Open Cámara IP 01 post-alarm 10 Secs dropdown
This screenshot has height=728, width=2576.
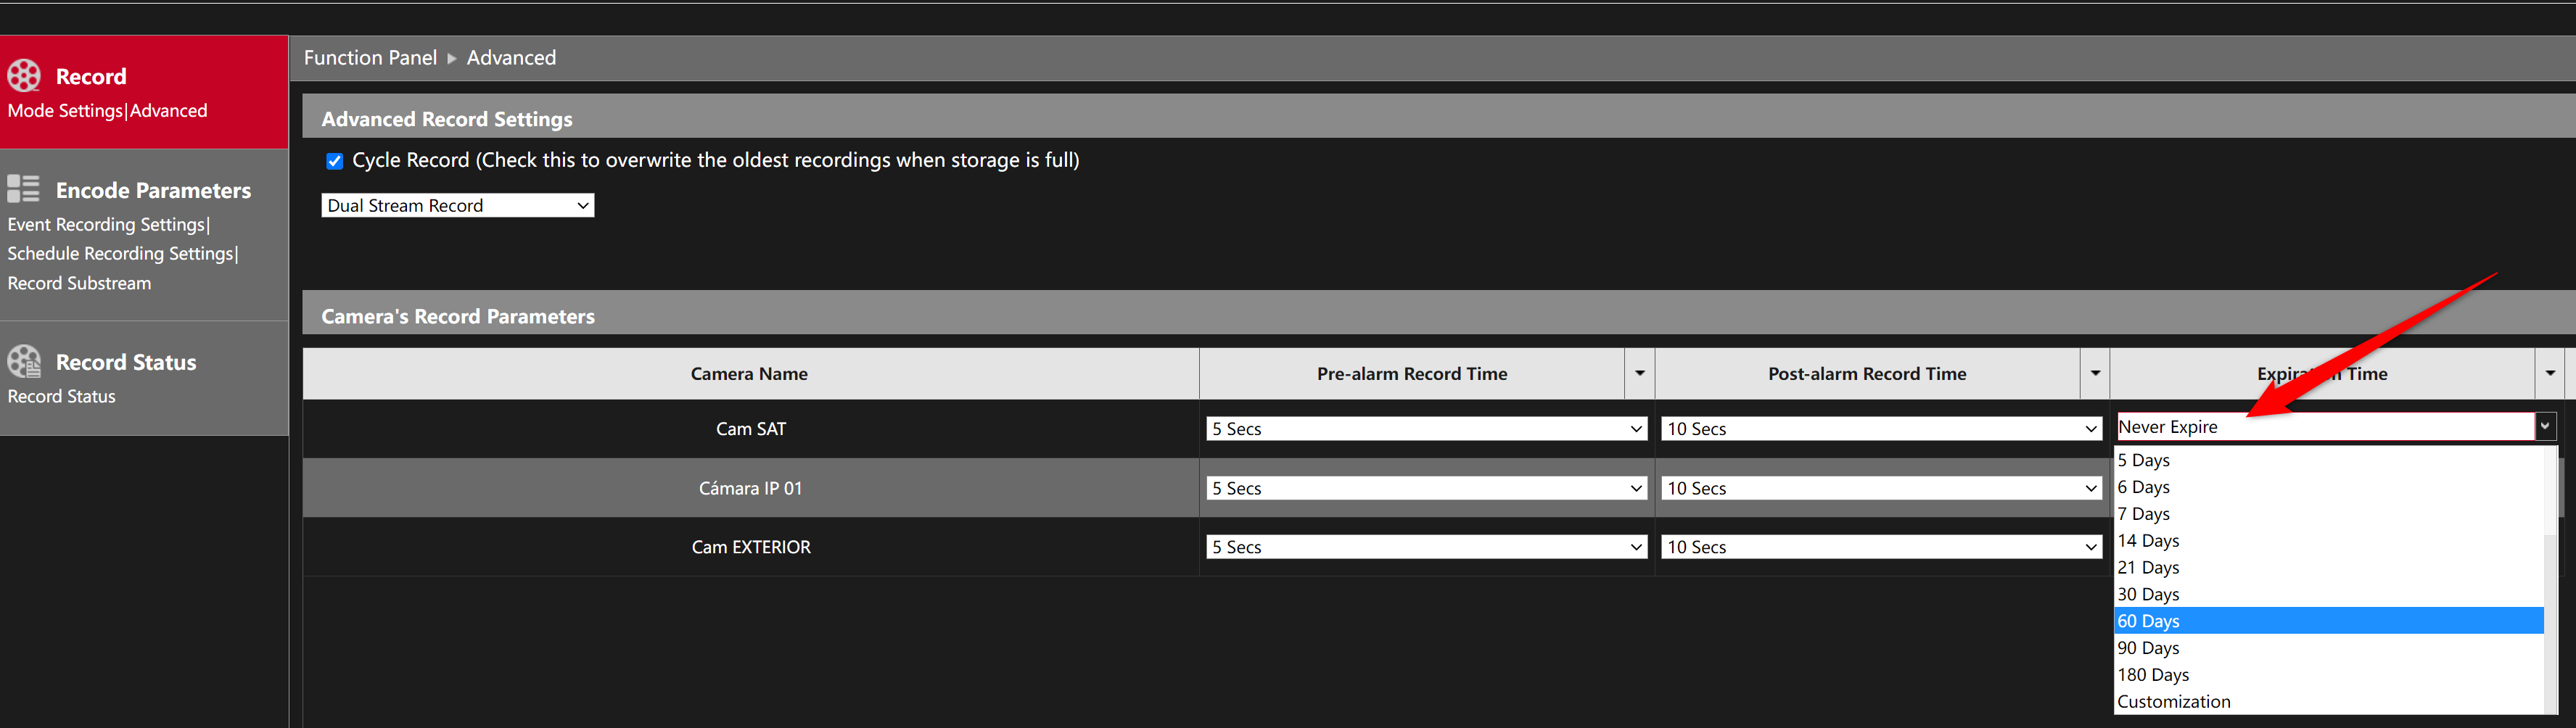click(1881, 488)
